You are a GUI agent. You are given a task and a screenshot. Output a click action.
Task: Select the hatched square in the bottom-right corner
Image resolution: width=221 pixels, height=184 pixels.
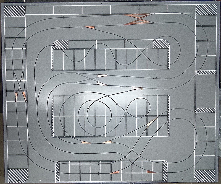[x=205, y=176]
